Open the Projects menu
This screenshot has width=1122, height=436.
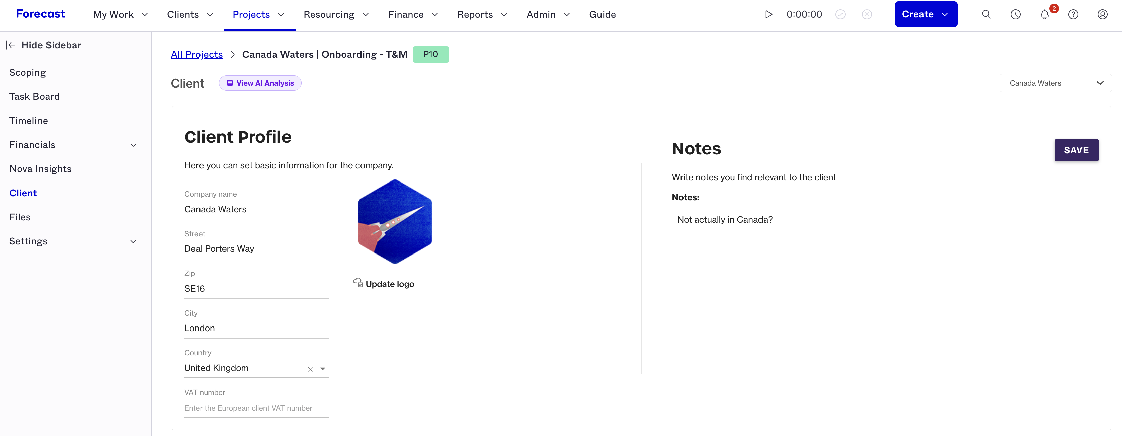259,14
